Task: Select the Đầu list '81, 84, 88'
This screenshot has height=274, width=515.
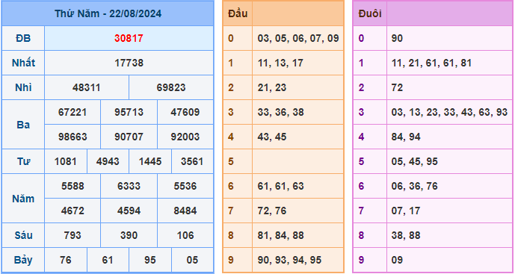Action: [x=281, y=235]
